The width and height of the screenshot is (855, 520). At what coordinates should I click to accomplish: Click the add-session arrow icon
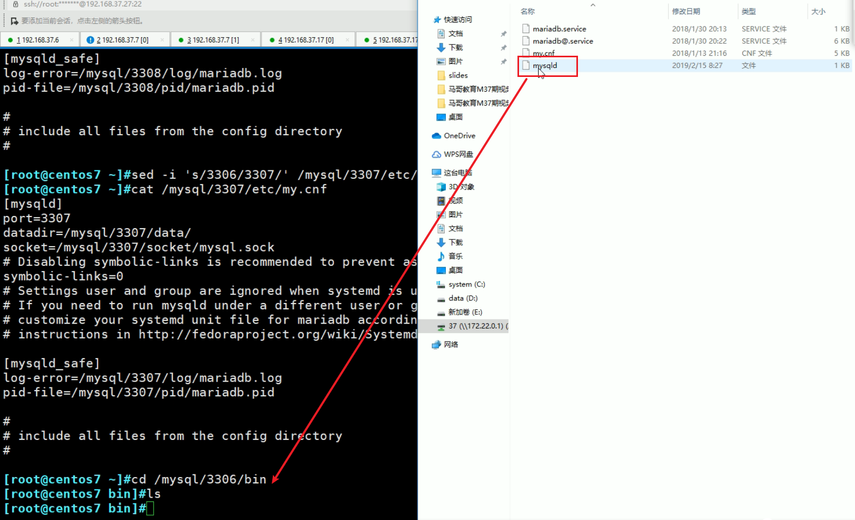click(14, 21)
